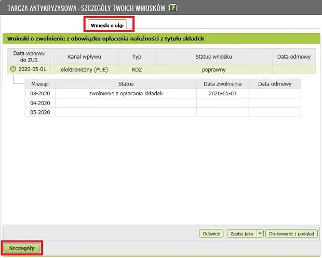Click the Odśwież button
The height and width of the screenshot is (258, 322).
pos(211,234)
